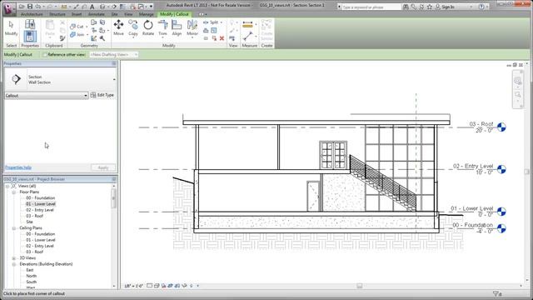Open the quick access toolbar customize arrow

click(x=152, y=7)
